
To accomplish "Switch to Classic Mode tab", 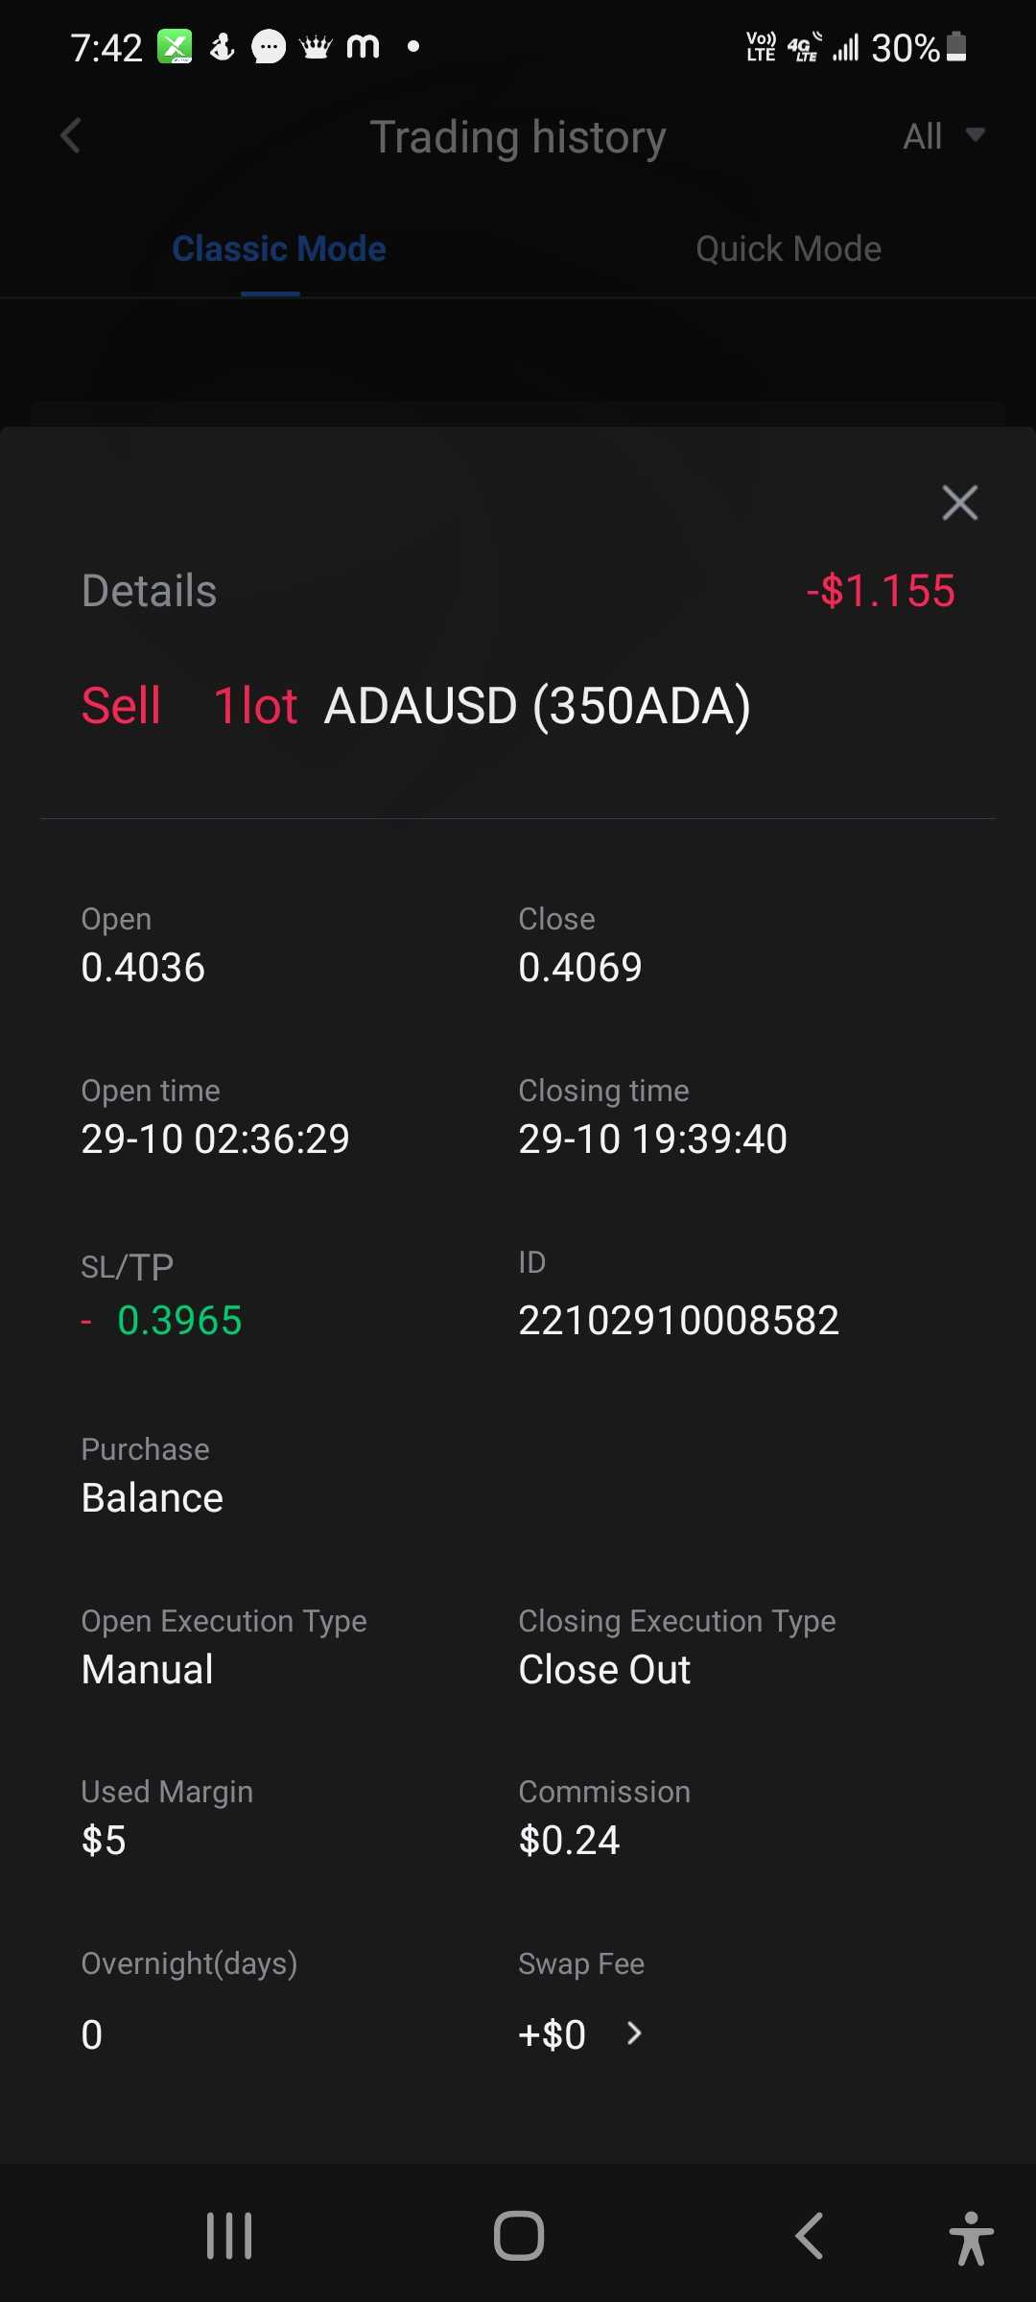I will (278, 249).
